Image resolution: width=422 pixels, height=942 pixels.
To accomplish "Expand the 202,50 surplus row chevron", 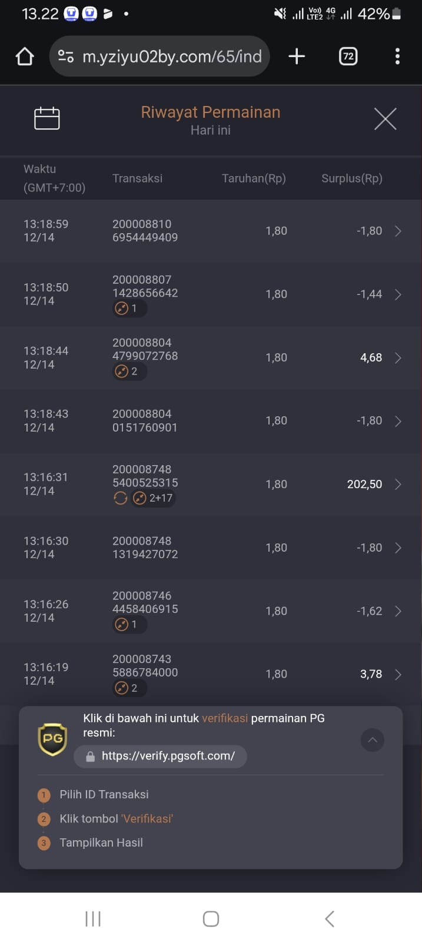I will pos(398,484).
